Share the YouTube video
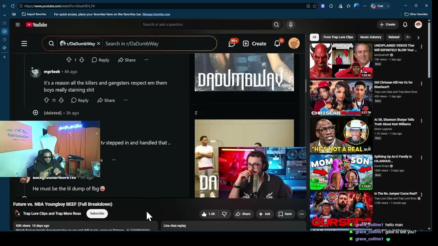The image size is (438, 246). (x=243, y=214)
